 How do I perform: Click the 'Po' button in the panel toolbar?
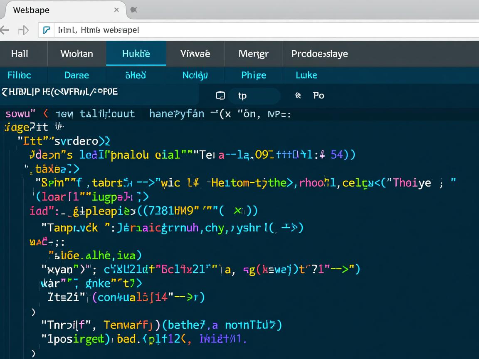[x=318, y=96]
